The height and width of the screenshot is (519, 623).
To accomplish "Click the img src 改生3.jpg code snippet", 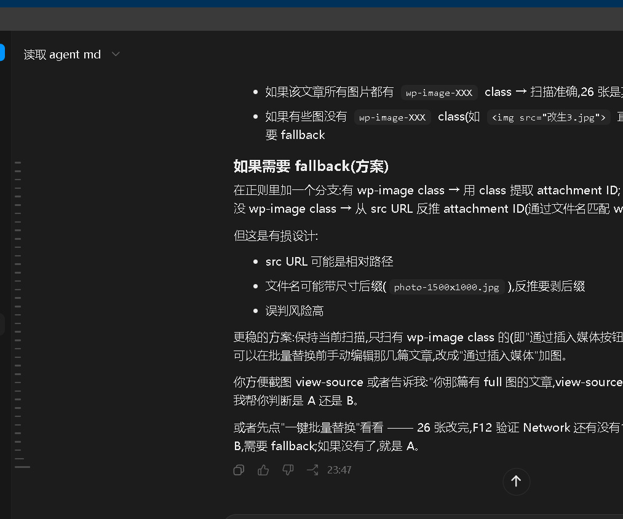I will [549, 117].
